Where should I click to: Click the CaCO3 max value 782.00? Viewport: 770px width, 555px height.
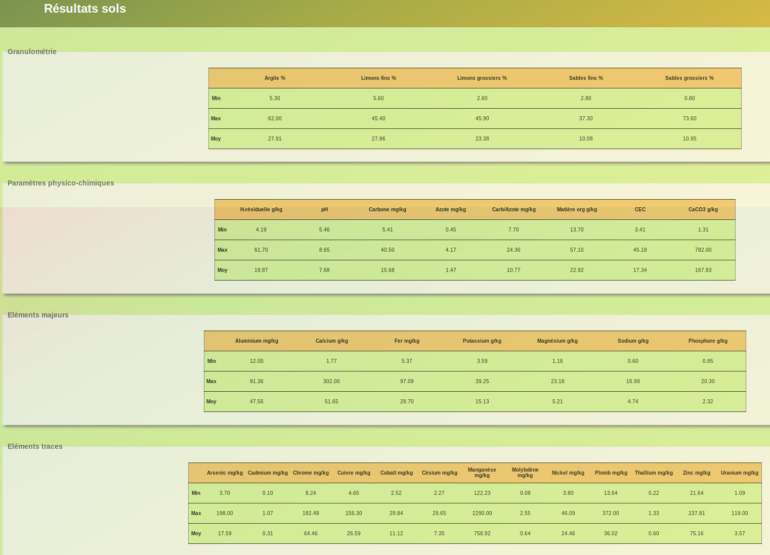tap(703, 250)
